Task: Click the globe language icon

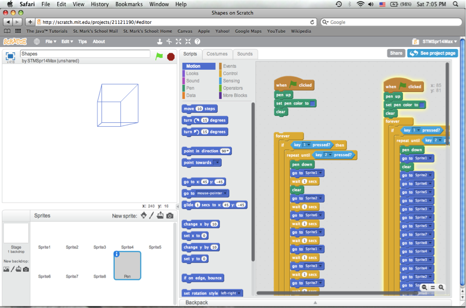Action: pos(36,42)
